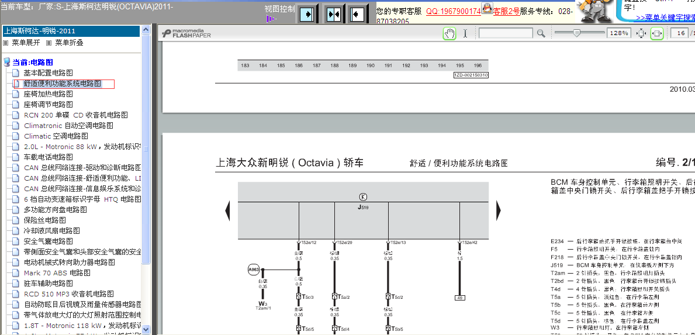Open 车载电话电路图 in the tree
695x335 pixels.
[x=49, y=157]
